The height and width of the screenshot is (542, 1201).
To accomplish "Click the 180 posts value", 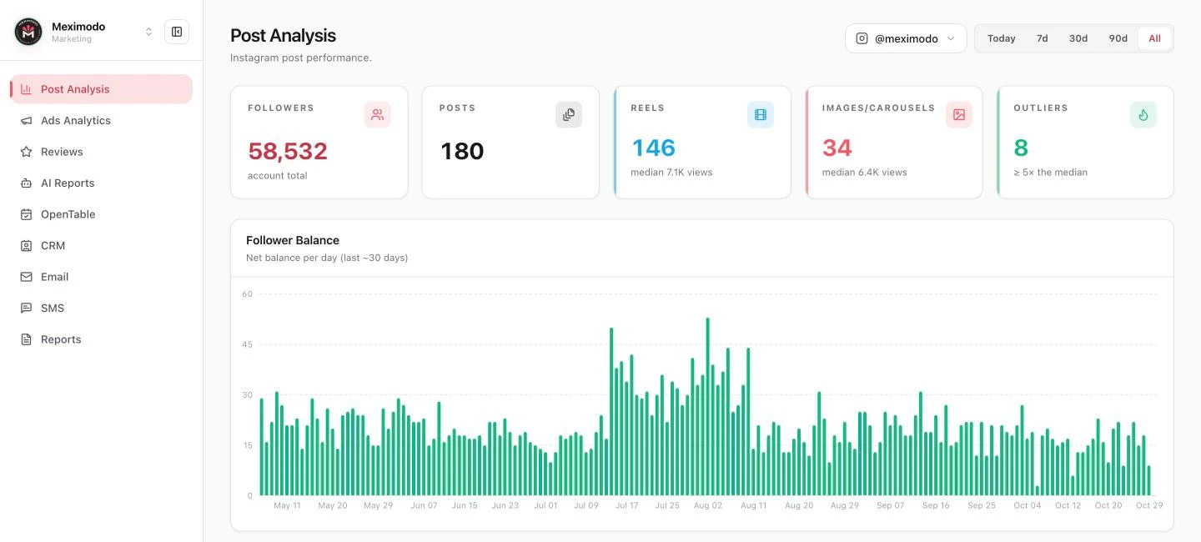I will coord(462,151).
